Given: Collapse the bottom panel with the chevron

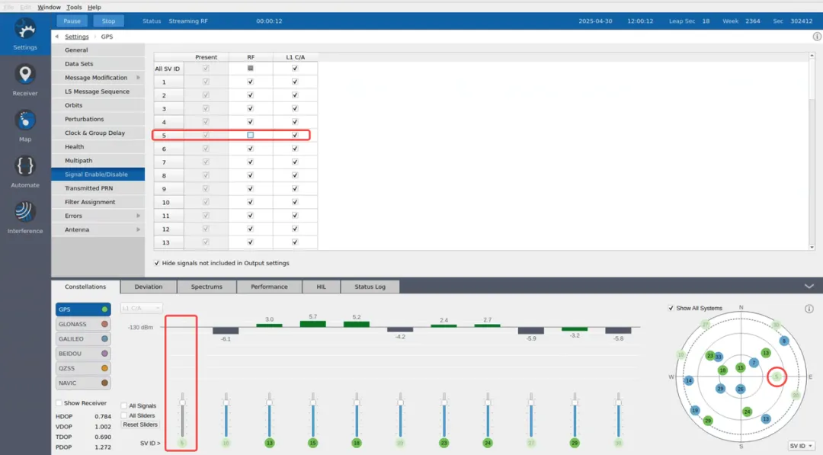Looking at the screenshot, I should click(809, 287).
